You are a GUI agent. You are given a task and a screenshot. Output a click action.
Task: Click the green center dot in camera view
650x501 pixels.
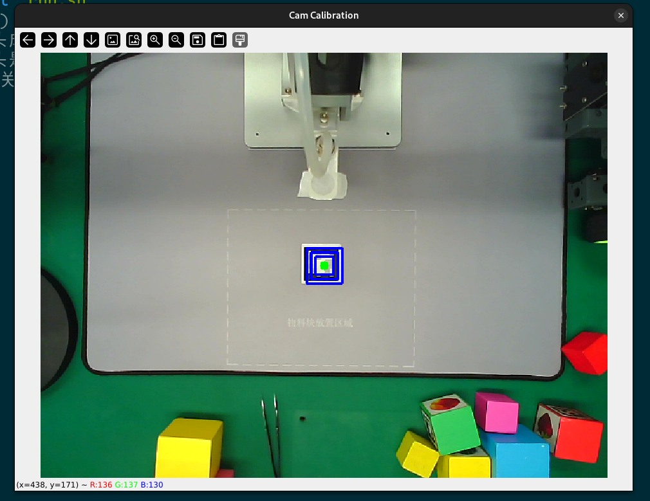coord(324,266)
